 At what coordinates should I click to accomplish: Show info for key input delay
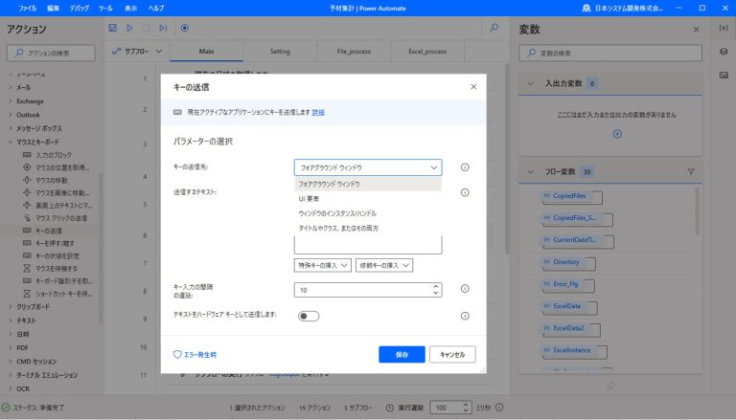465,289
